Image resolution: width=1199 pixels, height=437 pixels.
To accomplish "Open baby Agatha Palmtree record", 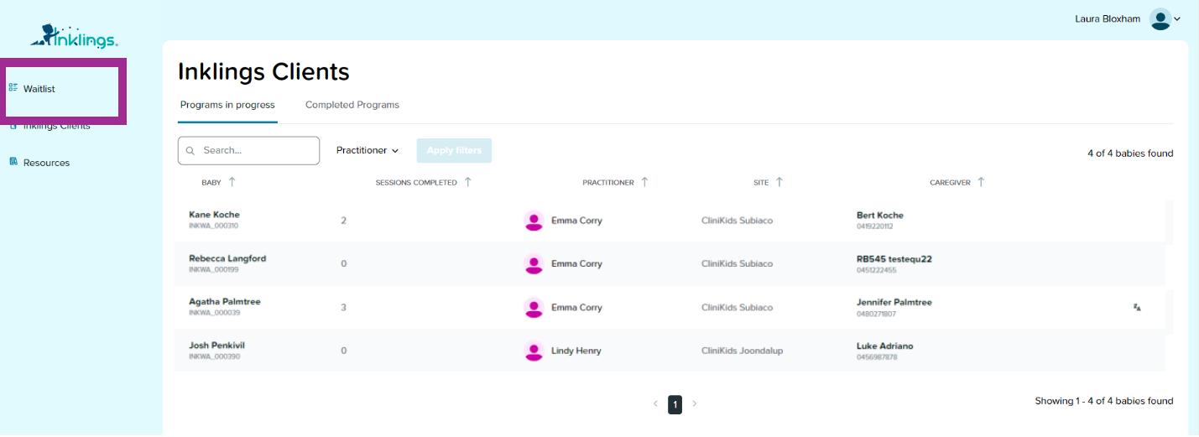I will pyautogui.click(x=225, y=302).
